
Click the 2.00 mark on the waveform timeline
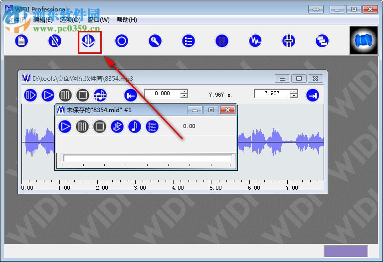102,188
